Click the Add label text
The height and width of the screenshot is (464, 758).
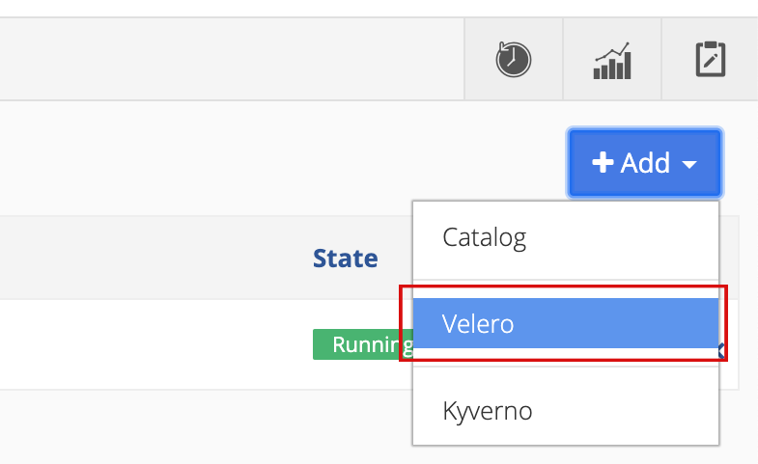pyautogui.click(x=645, y=163)
